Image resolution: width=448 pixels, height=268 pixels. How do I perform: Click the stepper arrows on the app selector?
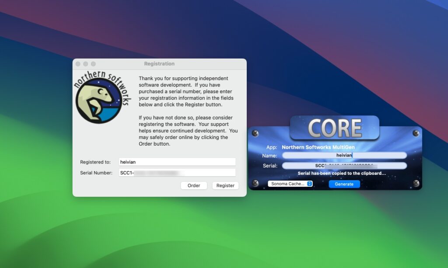309,184
